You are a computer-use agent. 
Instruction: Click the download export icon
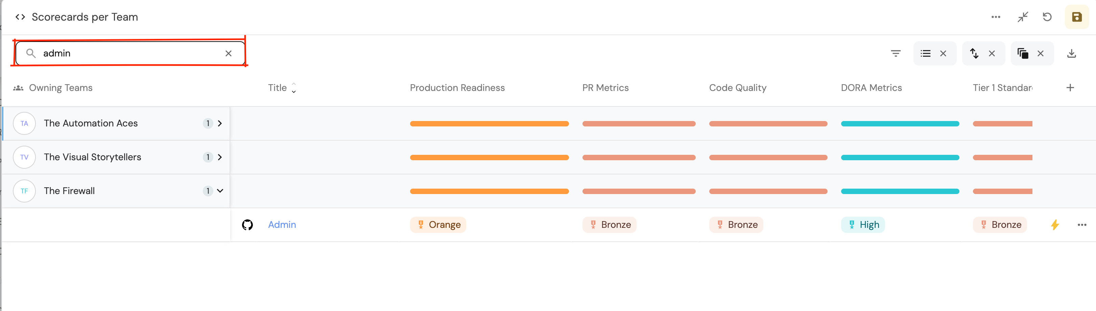point(1071,54)
